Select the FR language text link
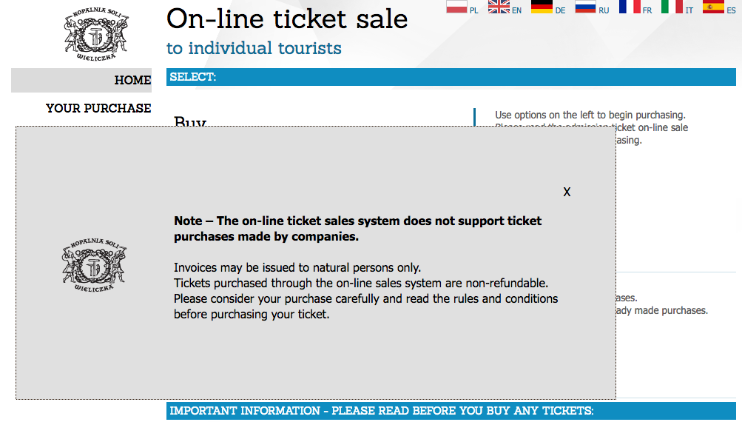742x422 pixels. (x=647, y=10)
